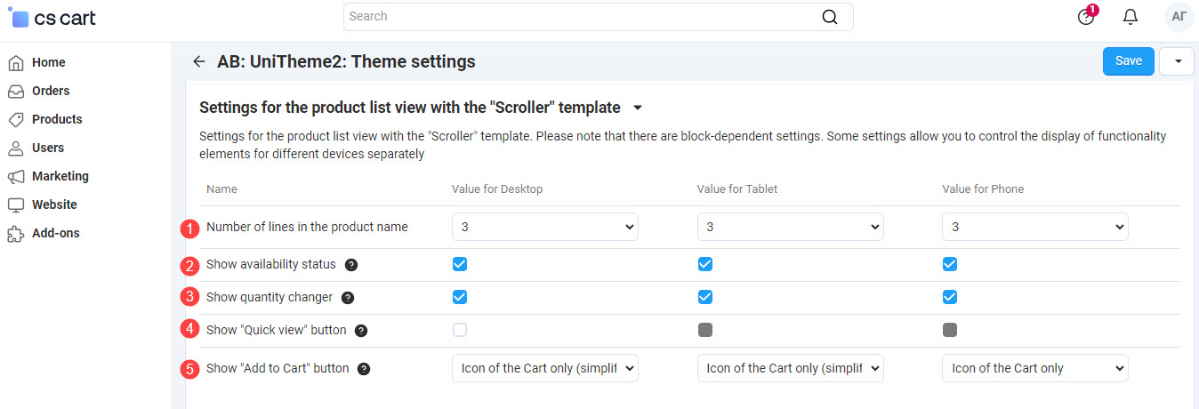Click "Number of lines in the product name" label

click(307, 227)
